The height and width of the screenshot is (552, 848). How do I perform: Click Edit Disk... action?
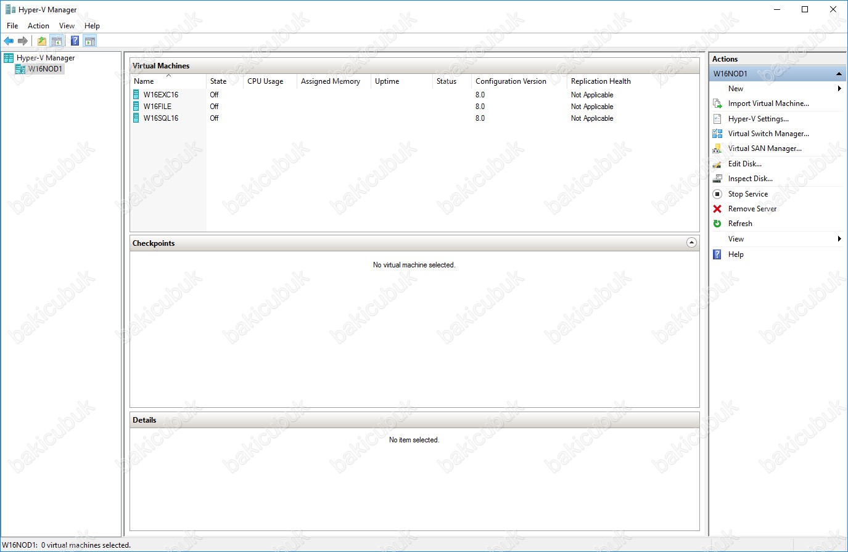tap(745, 164)
